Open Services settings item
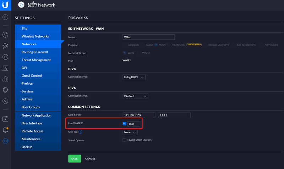The height and width of the screenshot is (169, 284). 38,91
